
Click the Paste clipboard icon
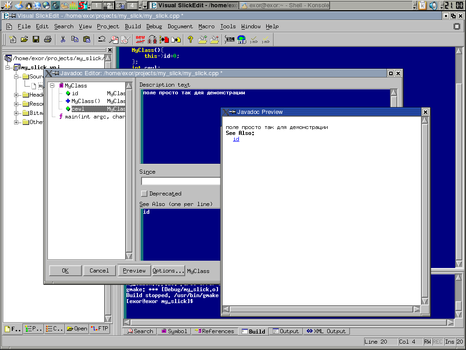pyautogui.click(x=86, y=39)
